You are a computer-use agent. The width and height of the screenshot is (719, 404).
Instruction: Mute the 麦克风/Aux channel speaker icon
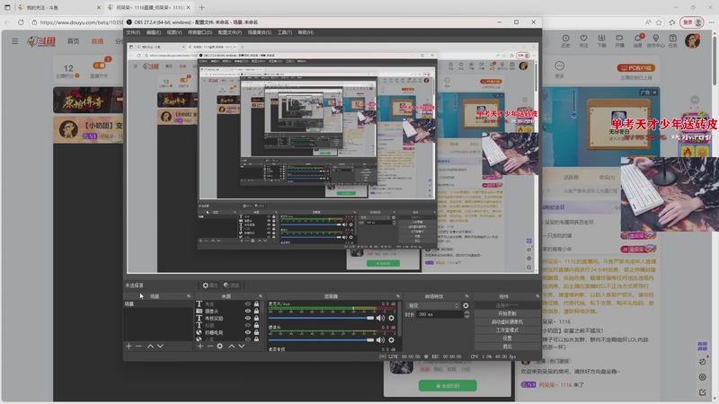pos(380,318)
